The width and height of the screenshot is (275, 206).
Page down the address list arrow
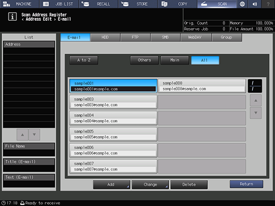coord(256,113)
